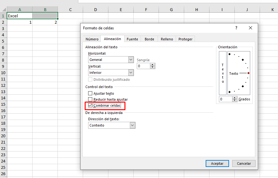Increase the Sangría value
The width and height of the screenshot is (278, 178).
[152, 65]
